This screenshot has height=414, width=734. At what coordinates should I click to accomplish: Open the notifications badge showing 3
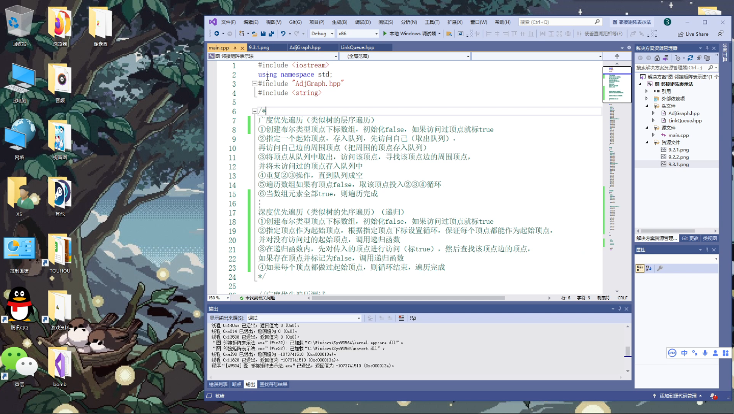[667, 21]
